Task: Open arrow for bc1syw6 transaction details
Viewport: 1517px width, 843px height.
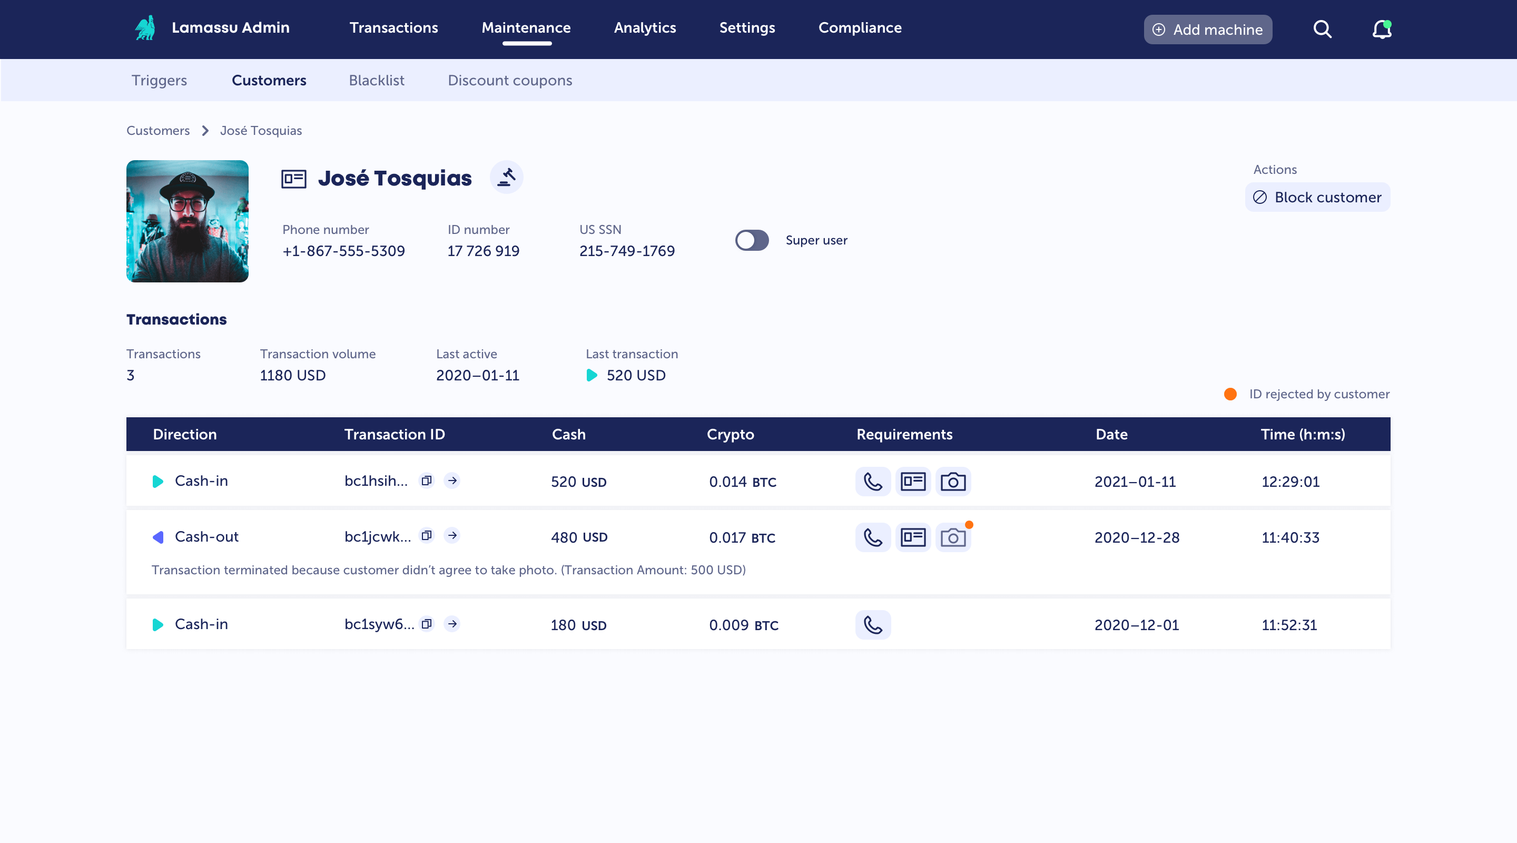Action: click(452, 624)
